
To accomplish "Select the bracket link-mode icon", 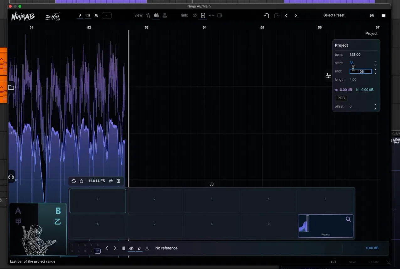I will click(203, 15).
